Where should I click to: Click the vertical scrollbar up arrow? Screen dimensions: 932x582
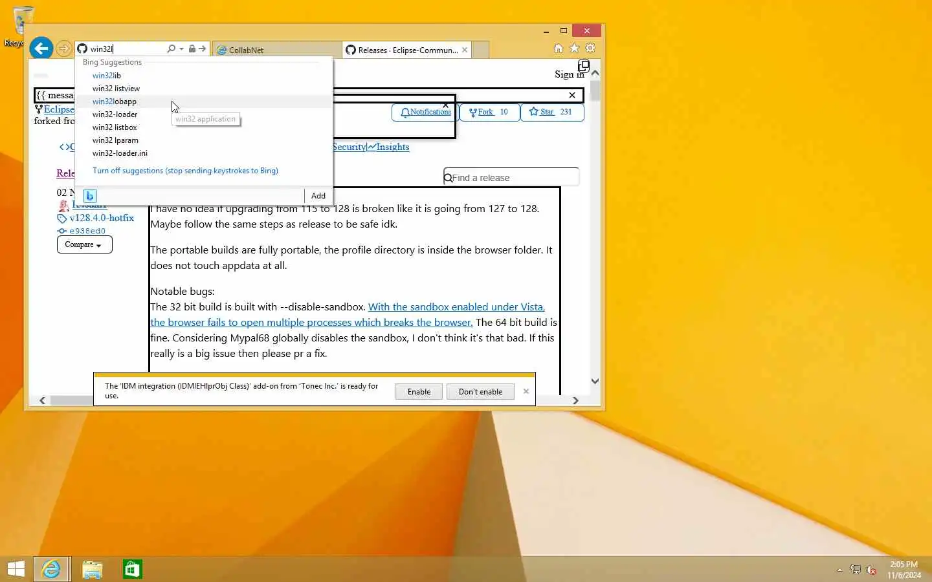pyautogui.click(x=595, y=73)
